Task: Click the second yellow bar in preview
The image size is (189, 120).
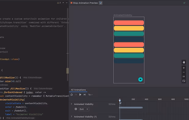Action: pyautogui.click(x=129, y=50)
